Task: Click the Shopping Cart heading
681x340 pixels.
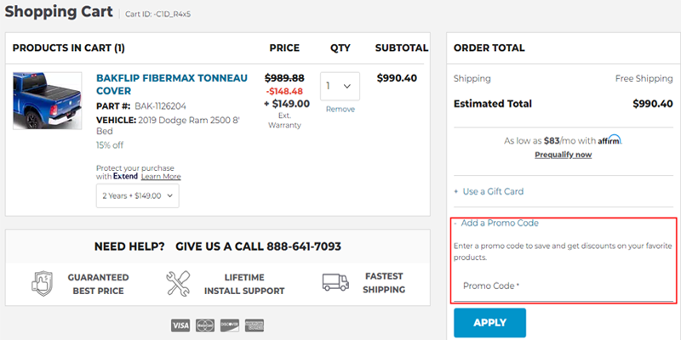Action: tap(59, 12)
